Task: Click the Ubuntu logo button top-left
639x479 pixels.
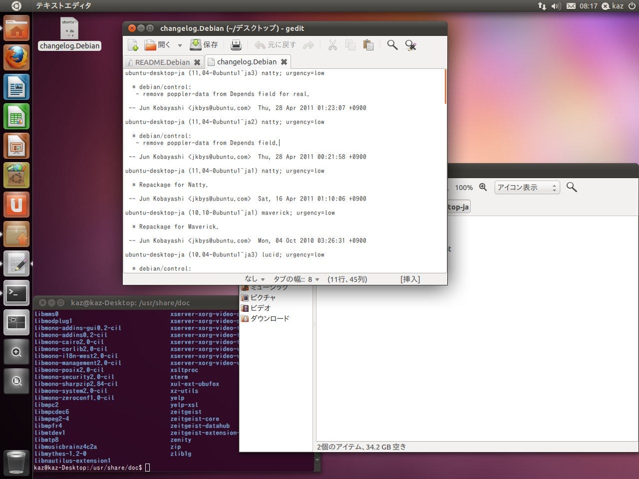Action: tap(16, 6)
